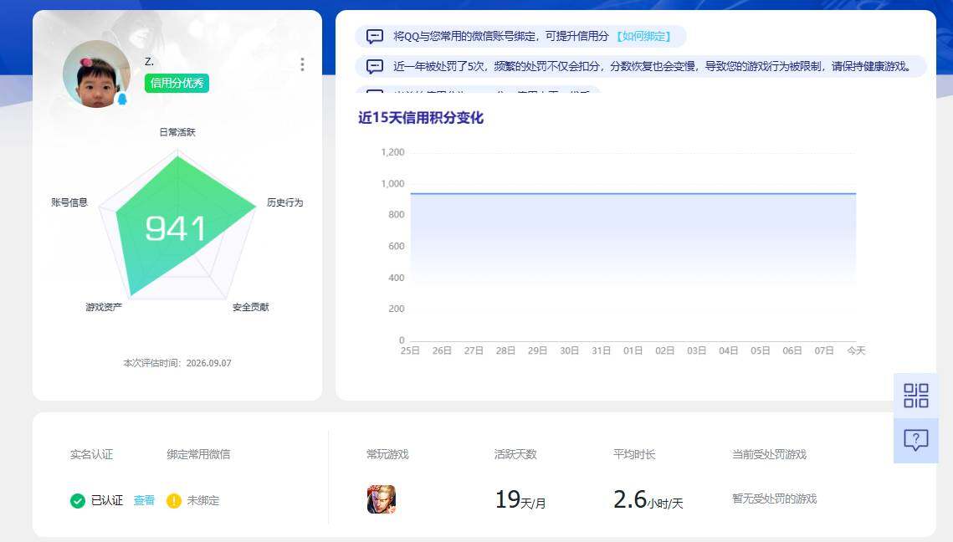Viewport: 953px width, 542px height.
Task: Open the three-dot profile options menu
Action: click(302, 64)
